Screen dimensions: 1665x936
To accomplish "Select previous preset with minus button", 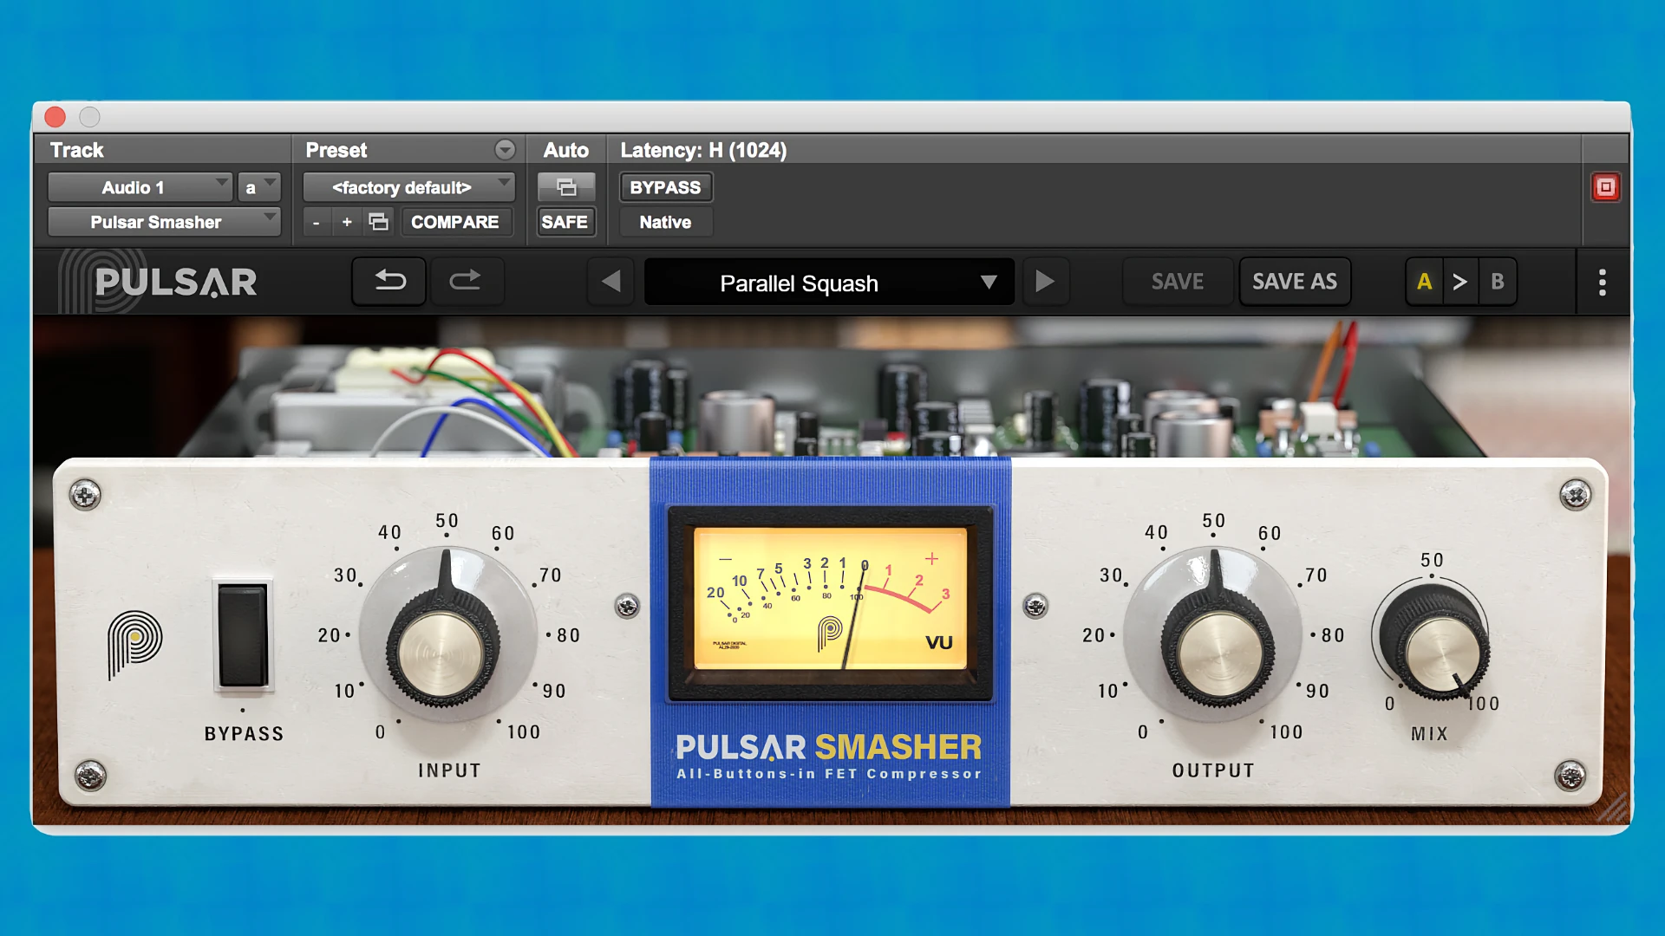I will click(x=317, y=222).
